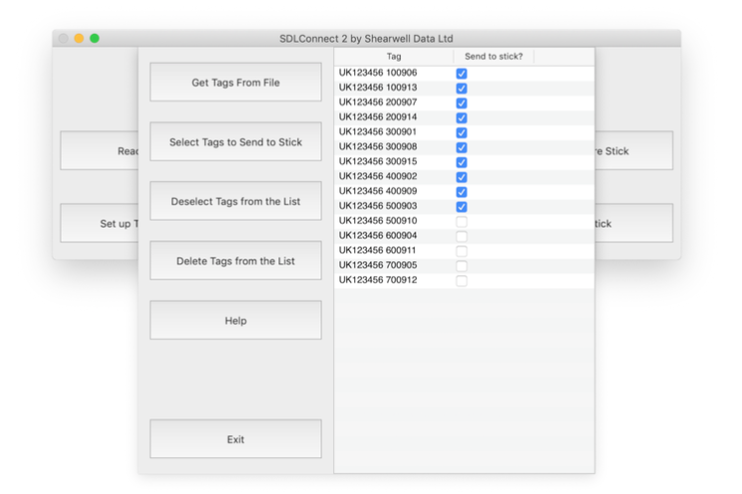The height and width of the screenshot is (494, 742).
Task: Uncheck the checkbox for UK123456 500903
Action: coord(462,207)
